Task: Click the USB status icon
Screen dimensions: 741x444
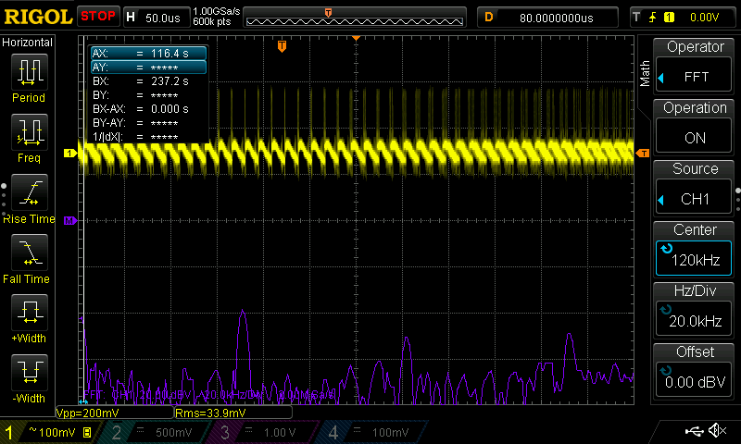Action: (x=694, y=431)
